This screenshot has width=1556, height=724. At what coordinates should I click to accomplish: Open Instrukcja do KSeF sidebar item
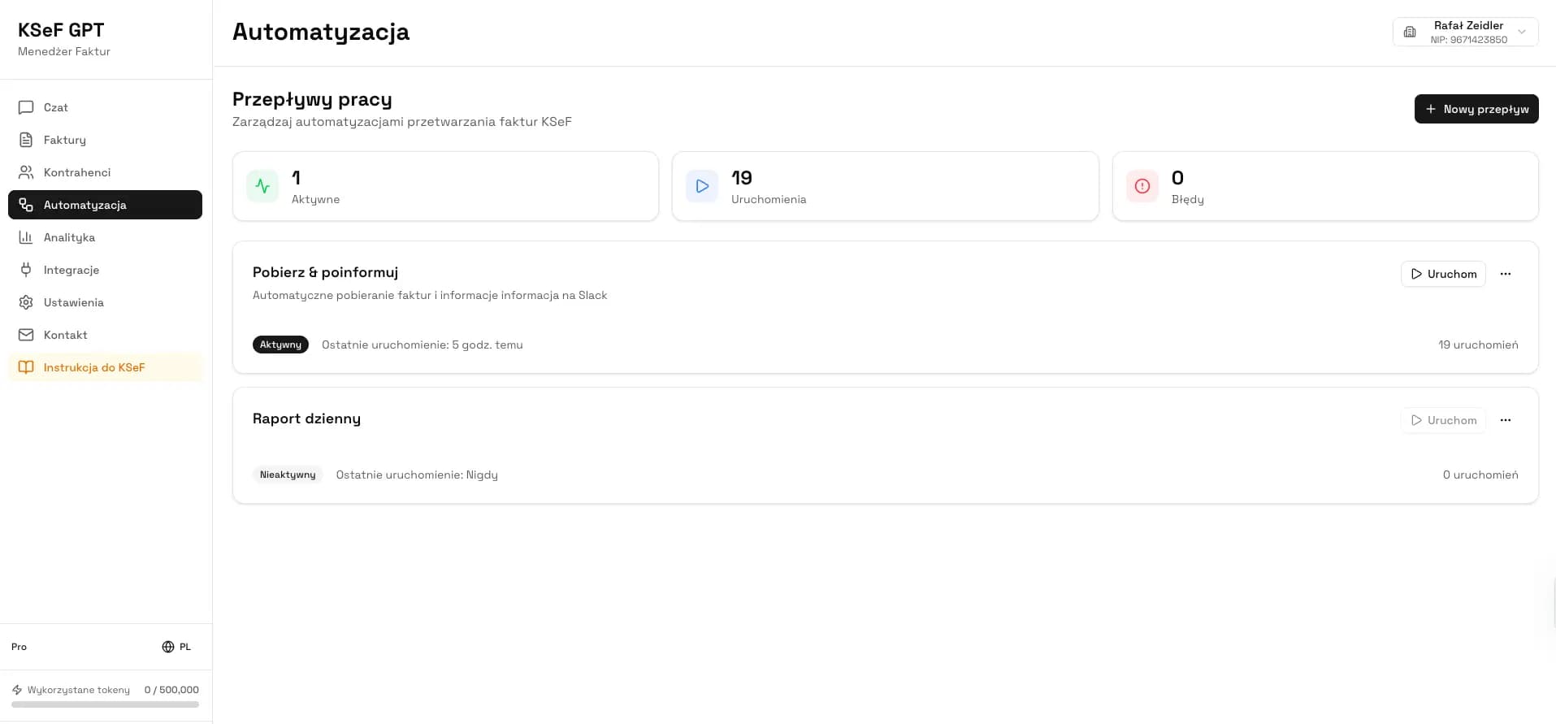105,367
